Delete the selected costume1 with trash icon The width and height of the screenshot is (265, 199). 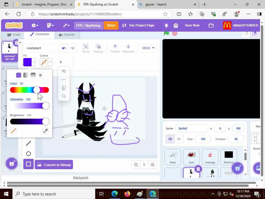(16, 43)
